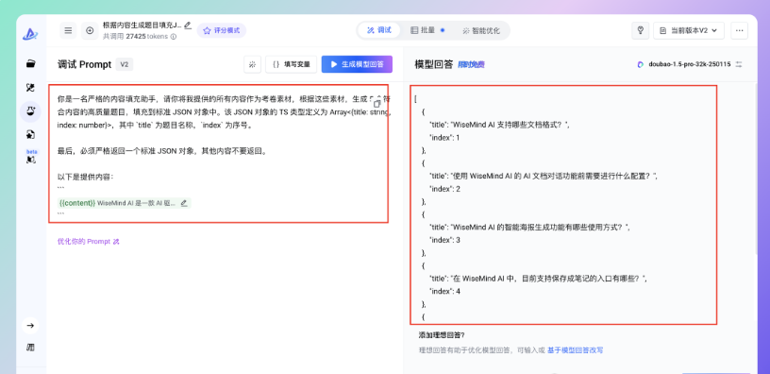Viewport: 770px width, 374px height.
Task: Edit the content variable pencil icon
Action: [x=184, y=203]
